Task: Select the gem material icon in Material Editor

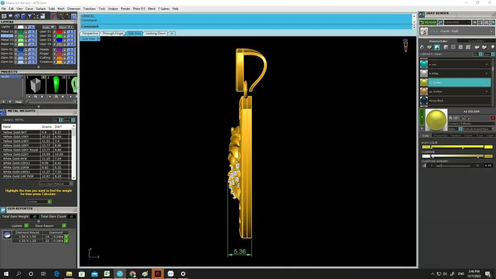Action: [x=429, y=47]
